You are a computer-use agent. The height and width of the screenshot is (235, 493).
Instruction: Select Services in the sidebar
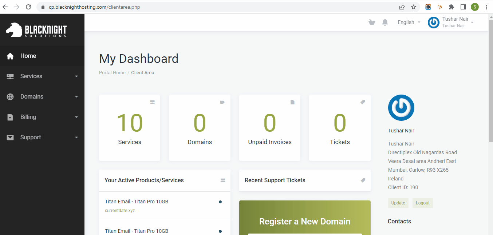42,76
